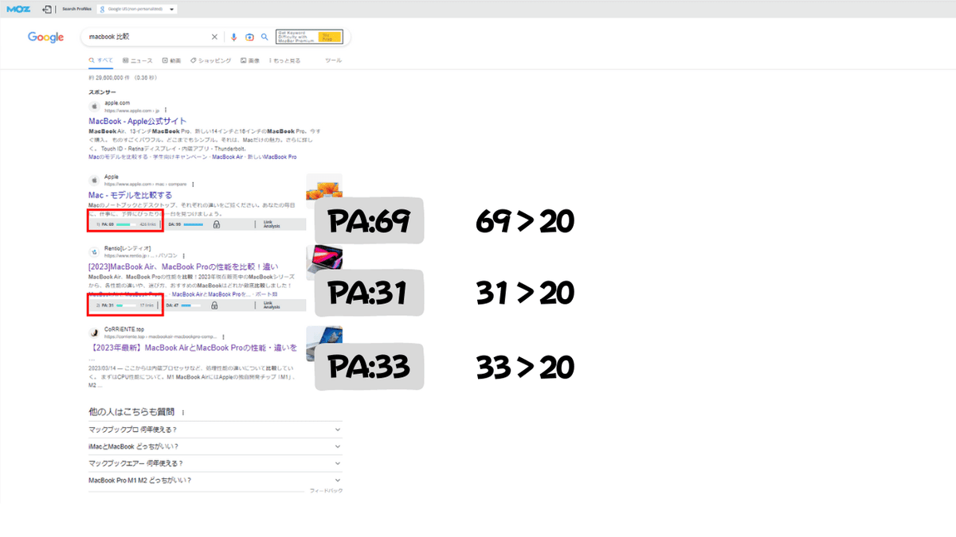
Task: Start voice search with microphone icon
Action: [234, 37]
